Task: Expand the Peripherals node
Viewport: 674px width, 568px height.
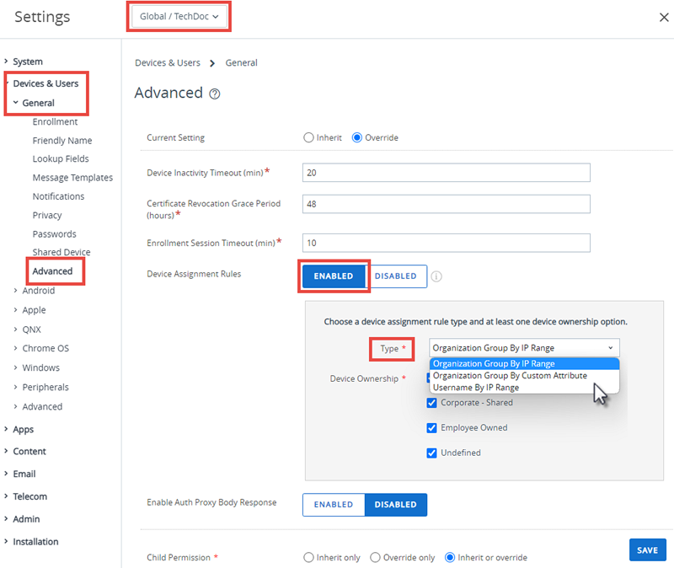Action: coord(15,387)
